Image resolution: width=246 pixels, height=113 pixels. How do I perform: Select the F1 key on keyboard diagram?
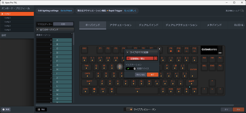click(x=100, y=50)
